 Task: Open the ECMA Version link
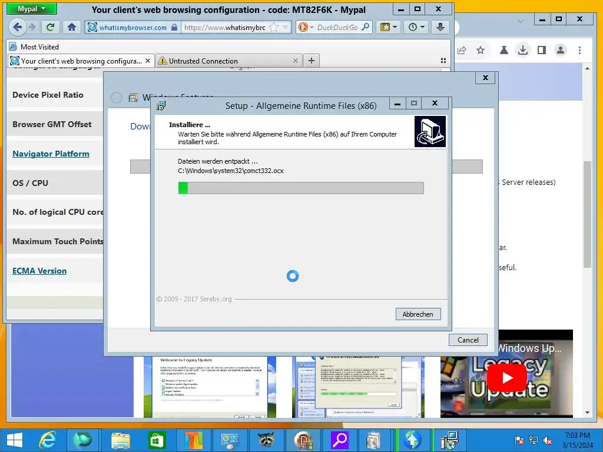pyautogui.click(x=39, y=271)
